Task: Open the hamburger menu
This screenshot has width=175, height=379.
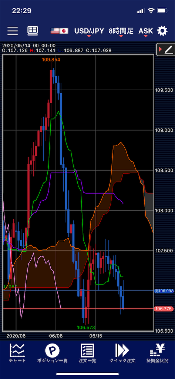Action: click(x=13, y=31)
